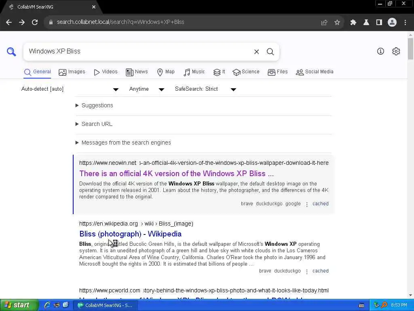
Task: Click the neowin.net result URL
Action: [204, 163]
